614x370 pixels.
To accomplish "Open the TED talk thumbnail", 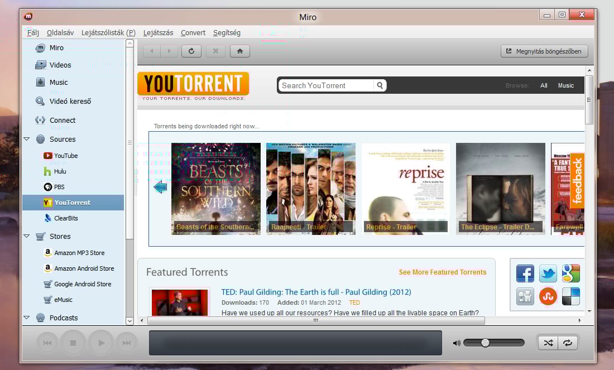I will (x=180, y=302).
